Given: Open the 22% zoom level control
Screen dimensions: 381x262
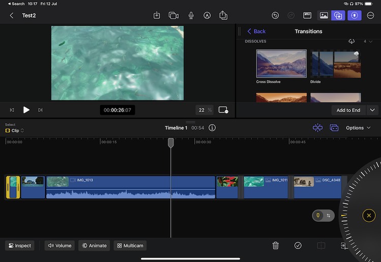Looking at the screenshot, I should coord(204,110).
